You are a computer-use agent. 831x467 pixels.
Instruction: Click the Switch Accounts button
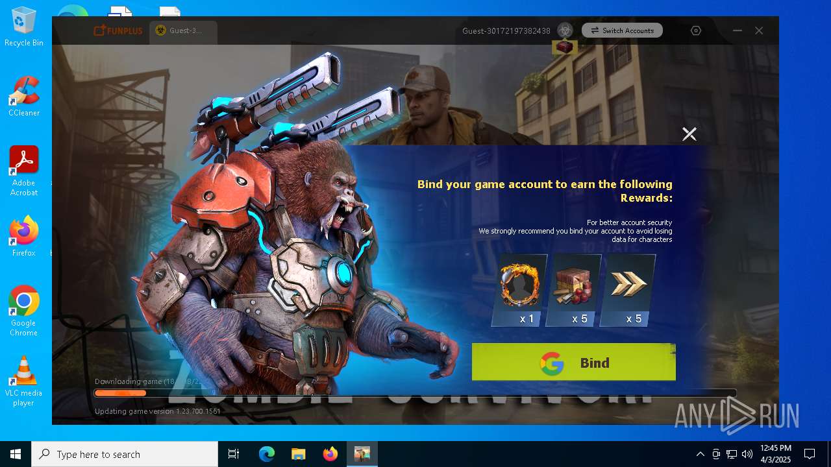[622, 30]
